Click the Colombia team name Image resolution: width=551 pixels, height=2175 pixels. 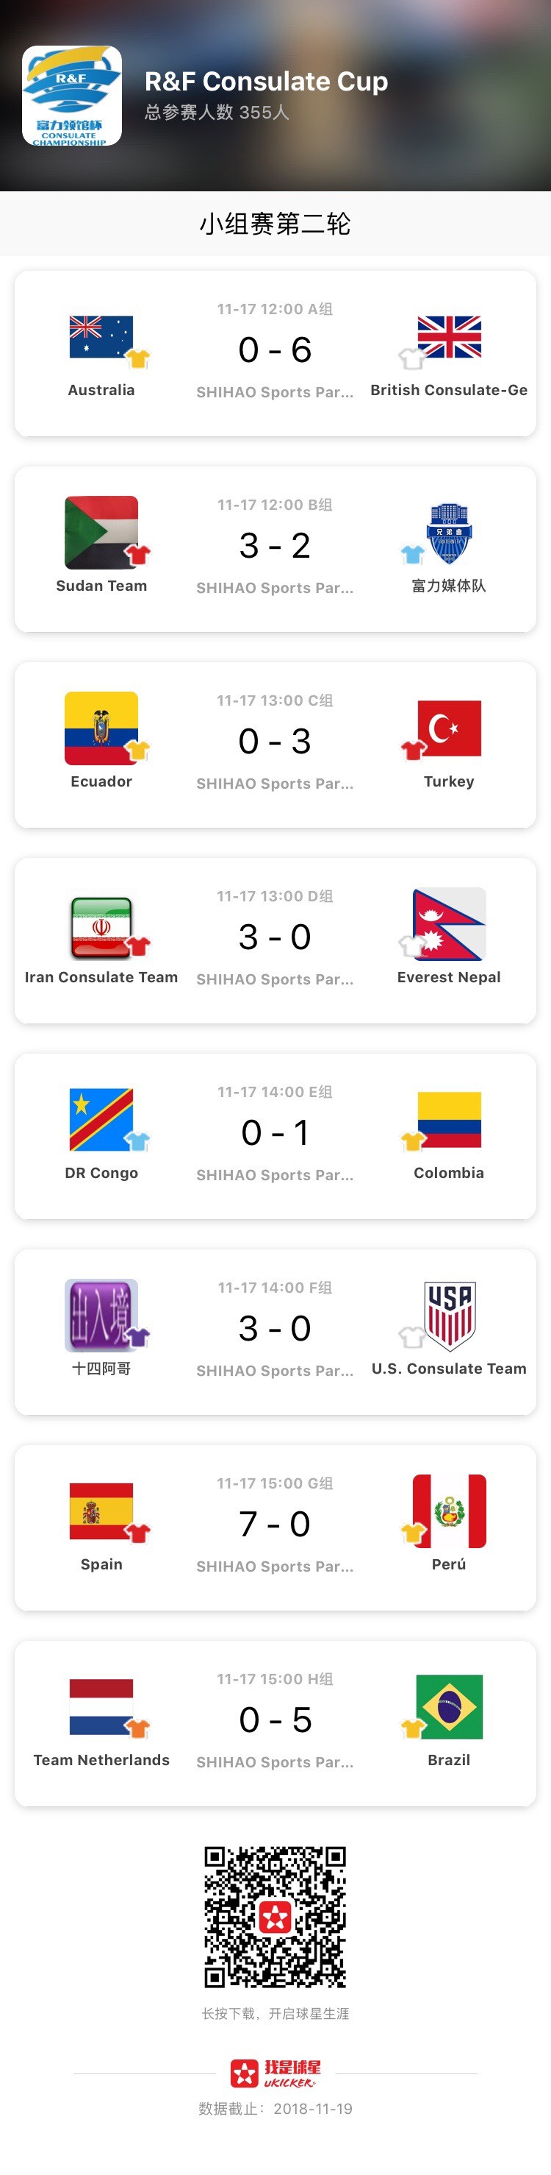tap(449, 1173)
